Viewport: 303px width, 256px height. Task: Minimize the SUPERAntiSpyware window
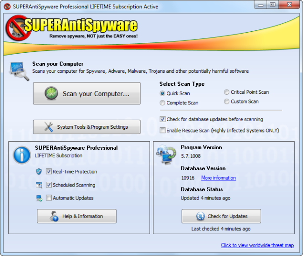click(x=261, y=5)
